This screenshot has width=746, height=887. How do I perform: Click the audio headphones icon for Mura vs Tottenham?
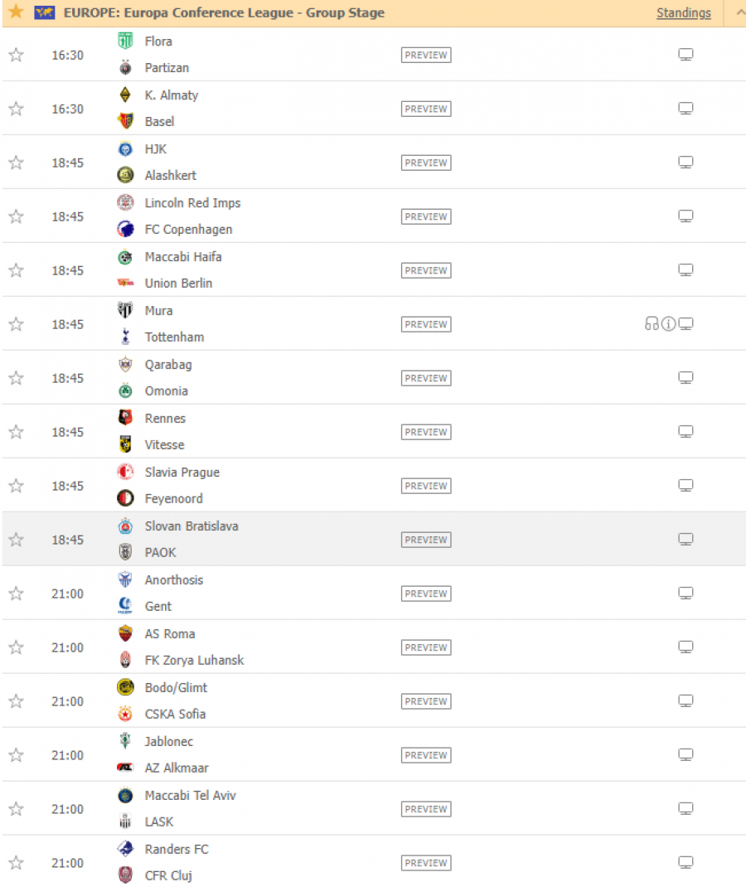(652, 323)
